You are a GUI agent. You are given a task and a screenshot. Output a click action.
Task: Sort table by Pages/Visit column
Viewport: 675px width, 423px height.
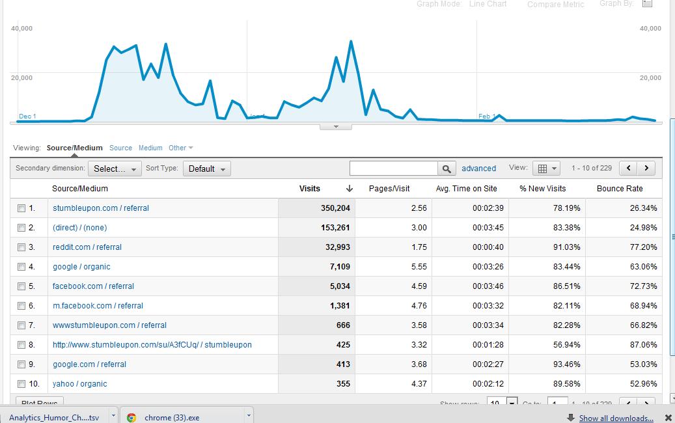pyautogui.click(x=389, y=189)
